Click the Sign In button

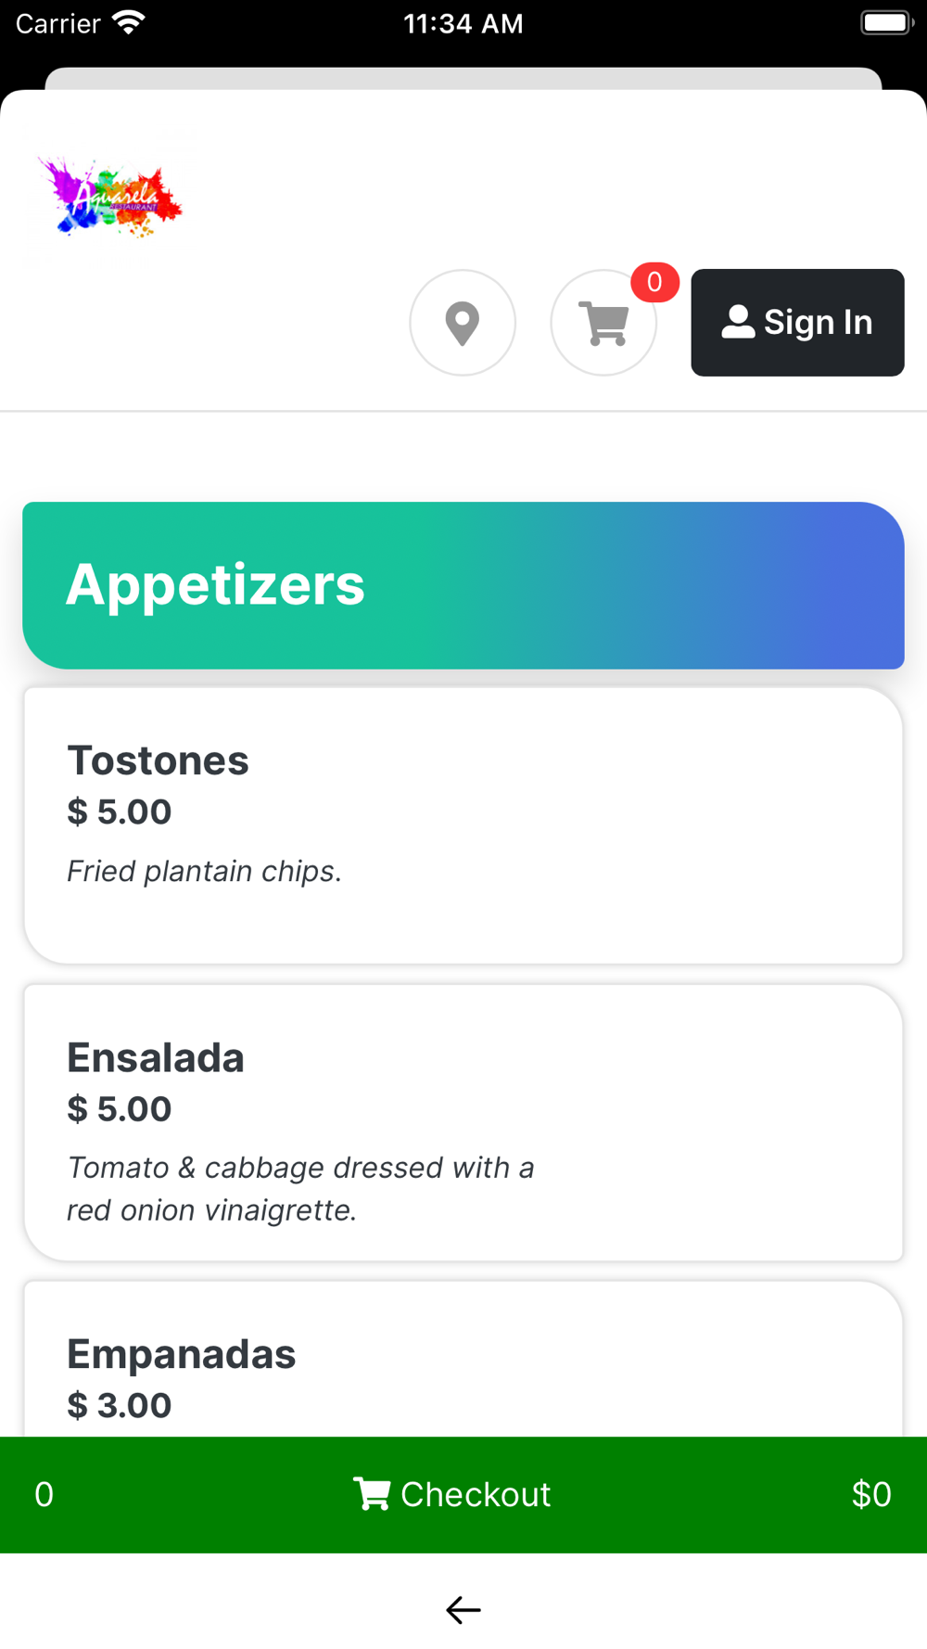(x=797, y=323)
